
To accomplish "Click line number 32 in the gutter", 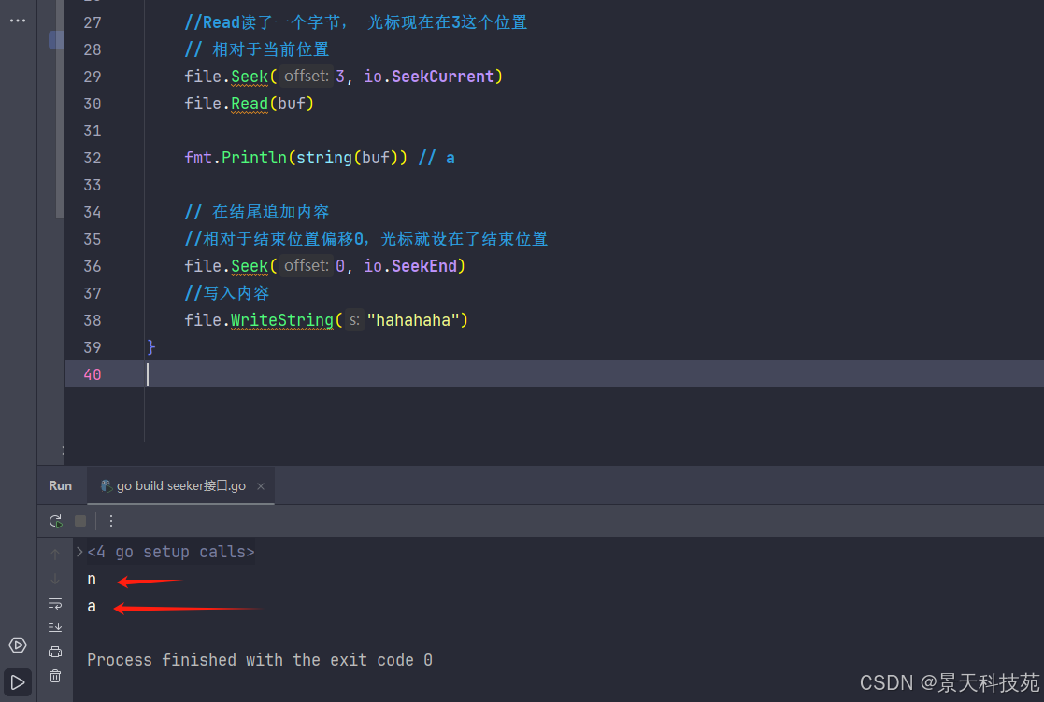I will [93, 158].
